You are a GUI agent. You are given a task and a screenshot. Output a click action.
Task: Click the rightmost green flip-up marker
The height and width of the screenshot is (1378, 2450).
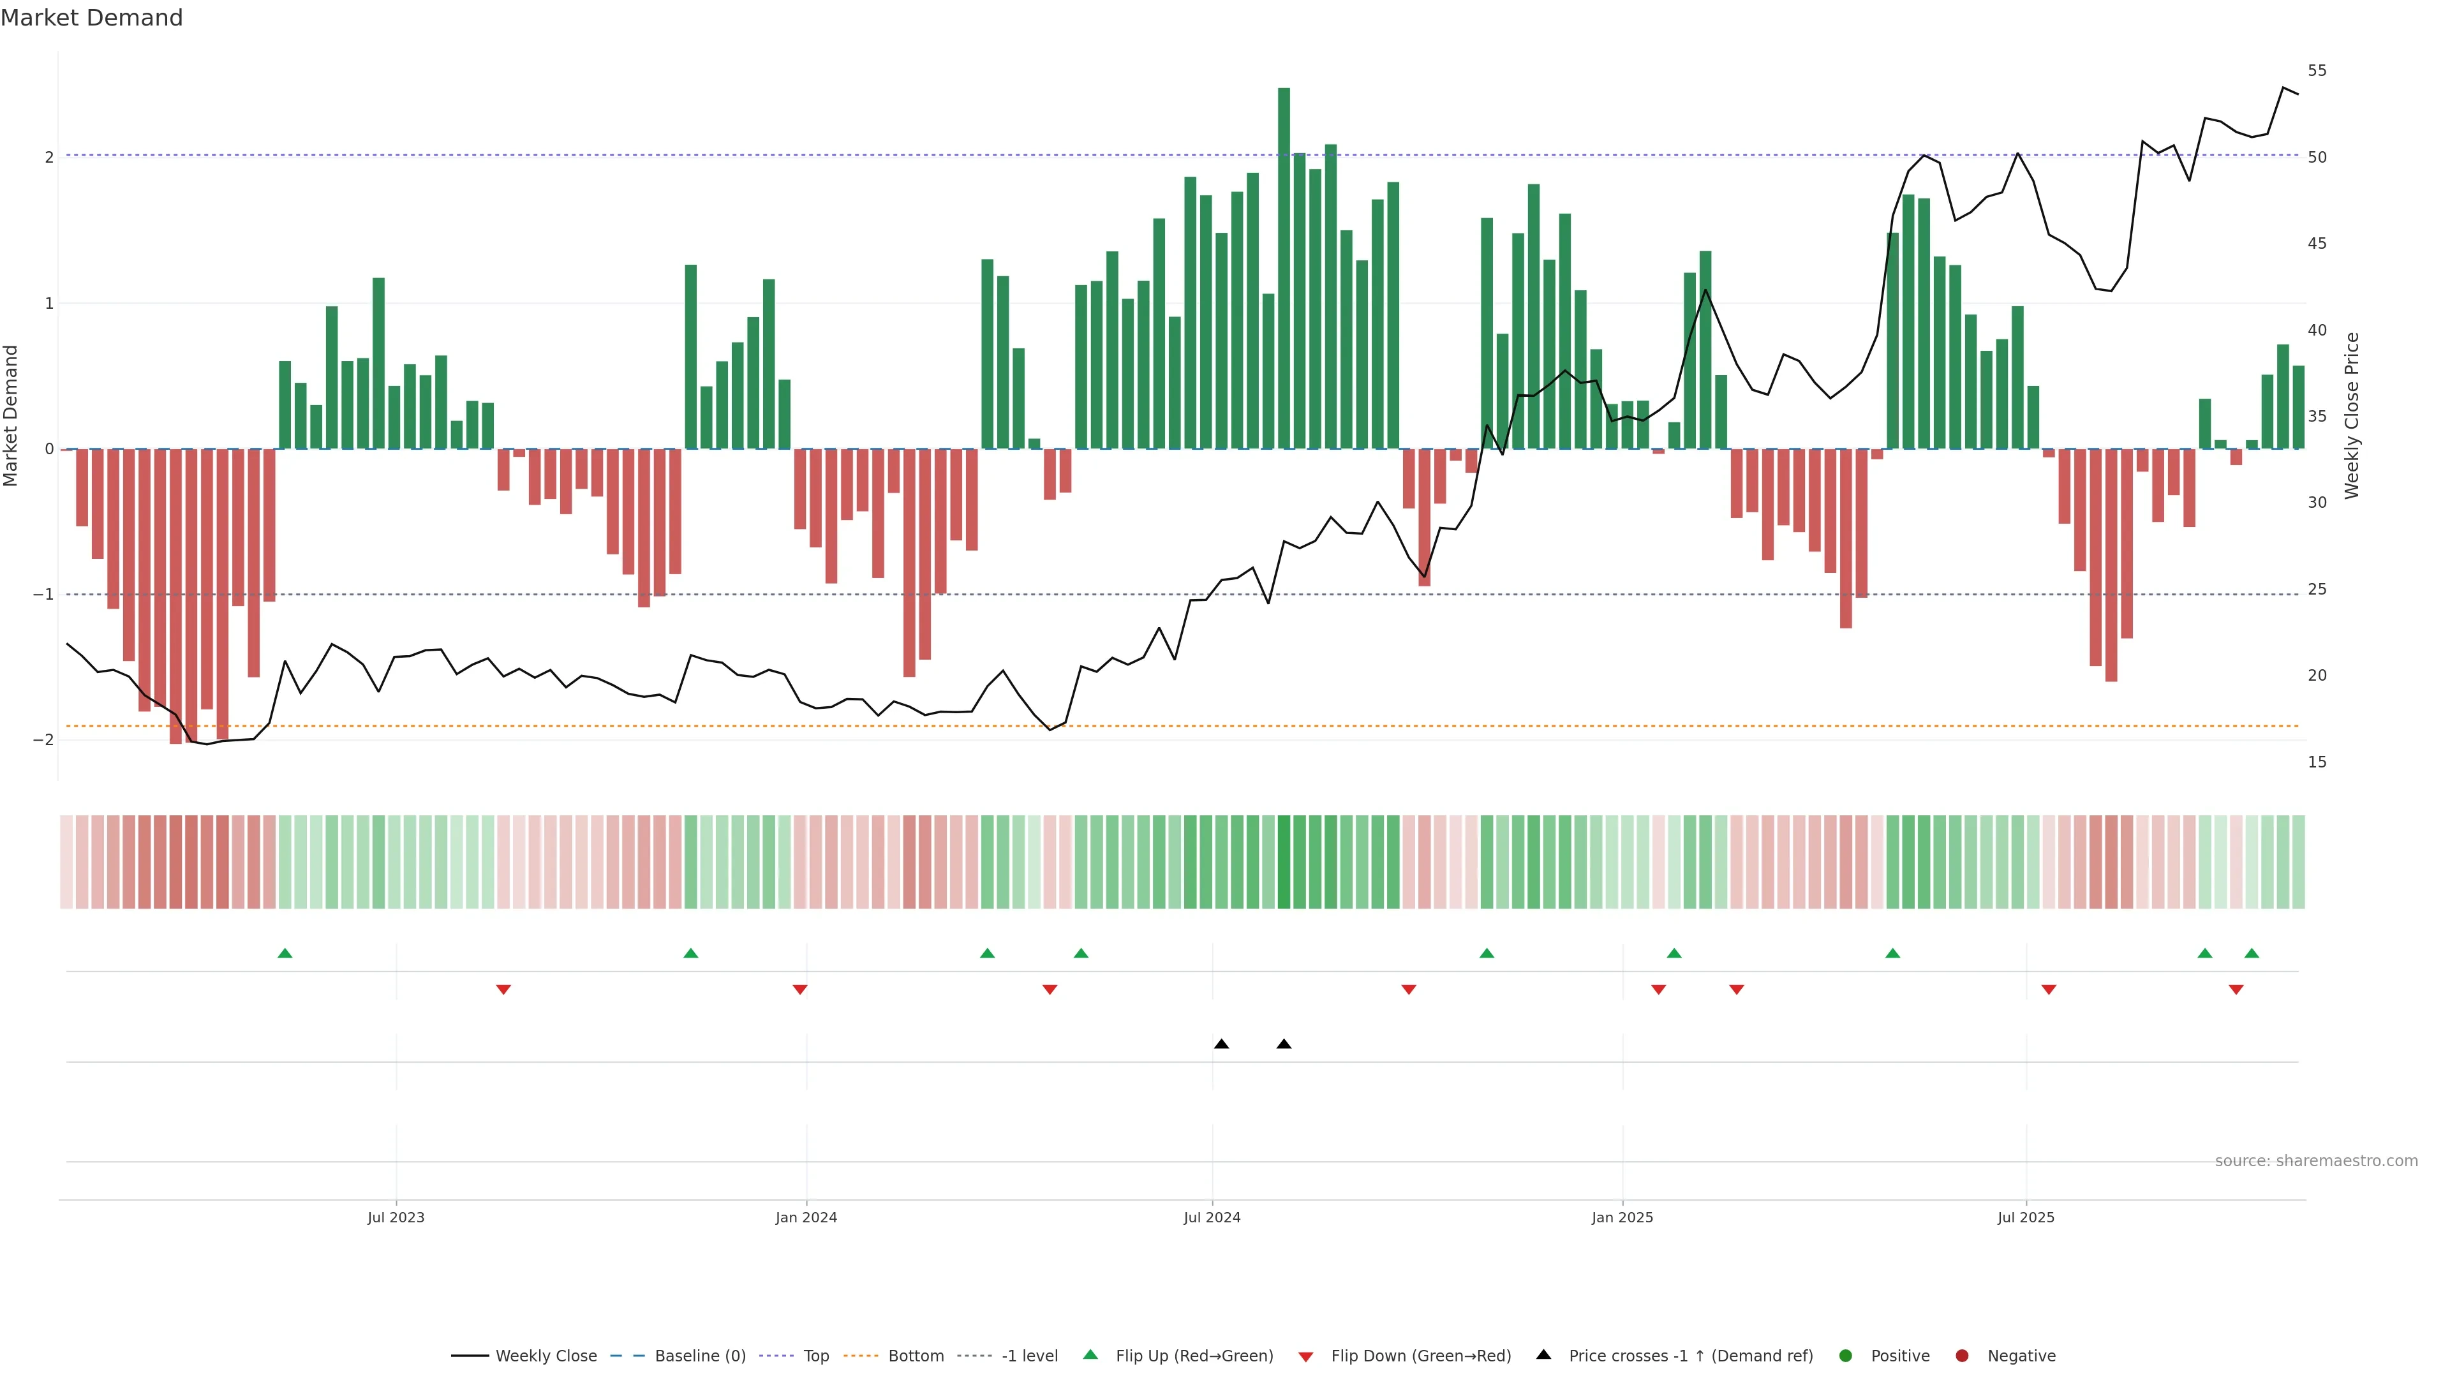(2251, 954)
